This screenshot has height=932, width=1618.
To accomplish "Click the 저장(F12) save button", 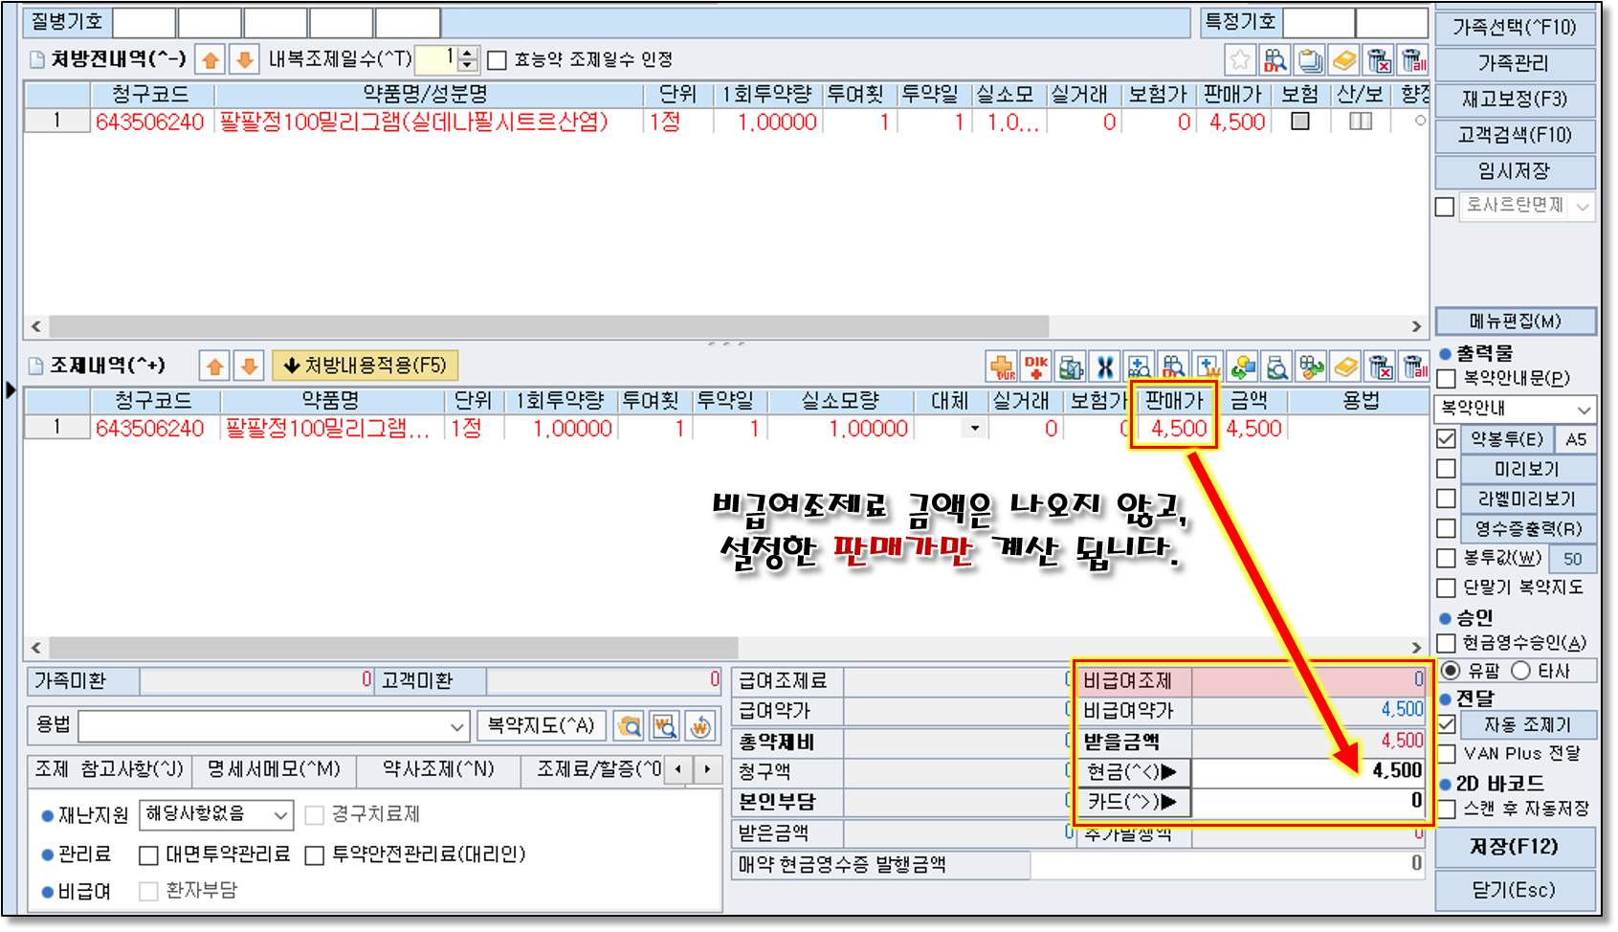I will tap(1515, 847).
